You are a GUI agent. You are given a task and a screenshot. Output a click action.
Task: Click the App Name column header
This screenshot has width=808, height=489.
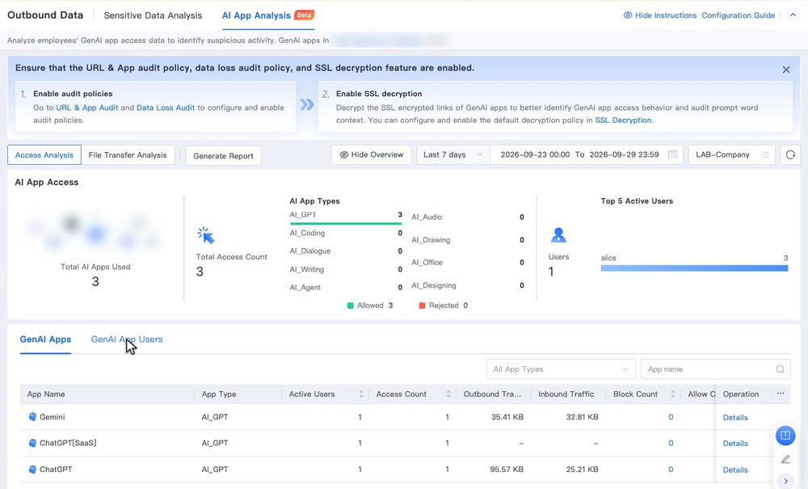(x=46, y=394)
